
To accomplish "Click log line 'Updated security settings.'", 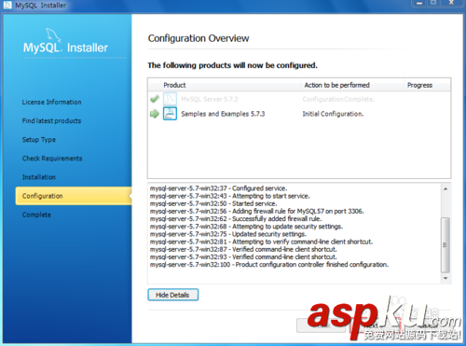I will [x=228, y=234].
